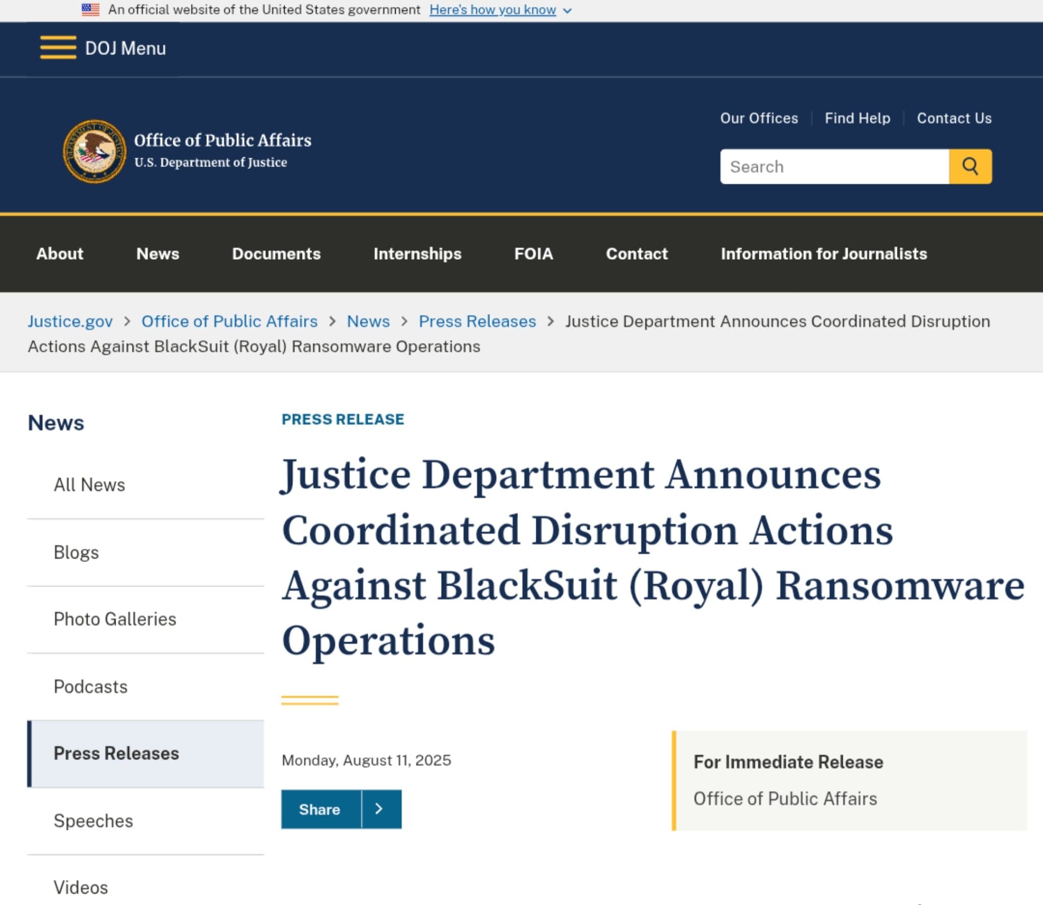Screen dimensions: 1043x905
Task: Expand the "Here's how you know" disclosure
Action: click(492, 10)
